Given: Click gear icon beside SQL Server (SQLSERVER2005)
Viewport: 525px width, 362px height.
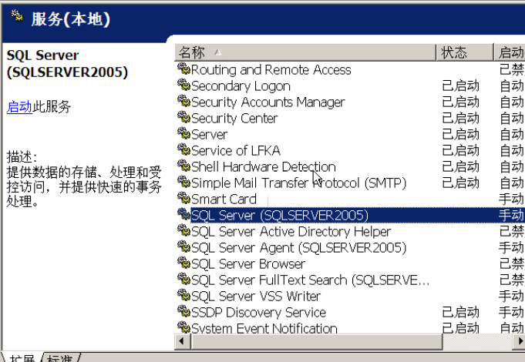Looking at the screenshot, I should click(x=183, y=214).
